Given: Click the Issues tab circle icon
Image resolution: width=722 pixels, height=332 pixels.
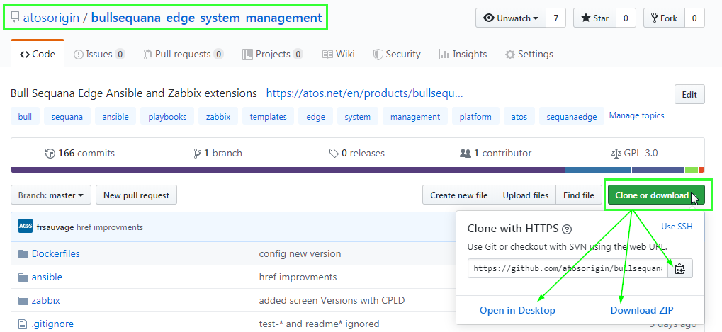Looking at the screenshot, I should 79,55.
